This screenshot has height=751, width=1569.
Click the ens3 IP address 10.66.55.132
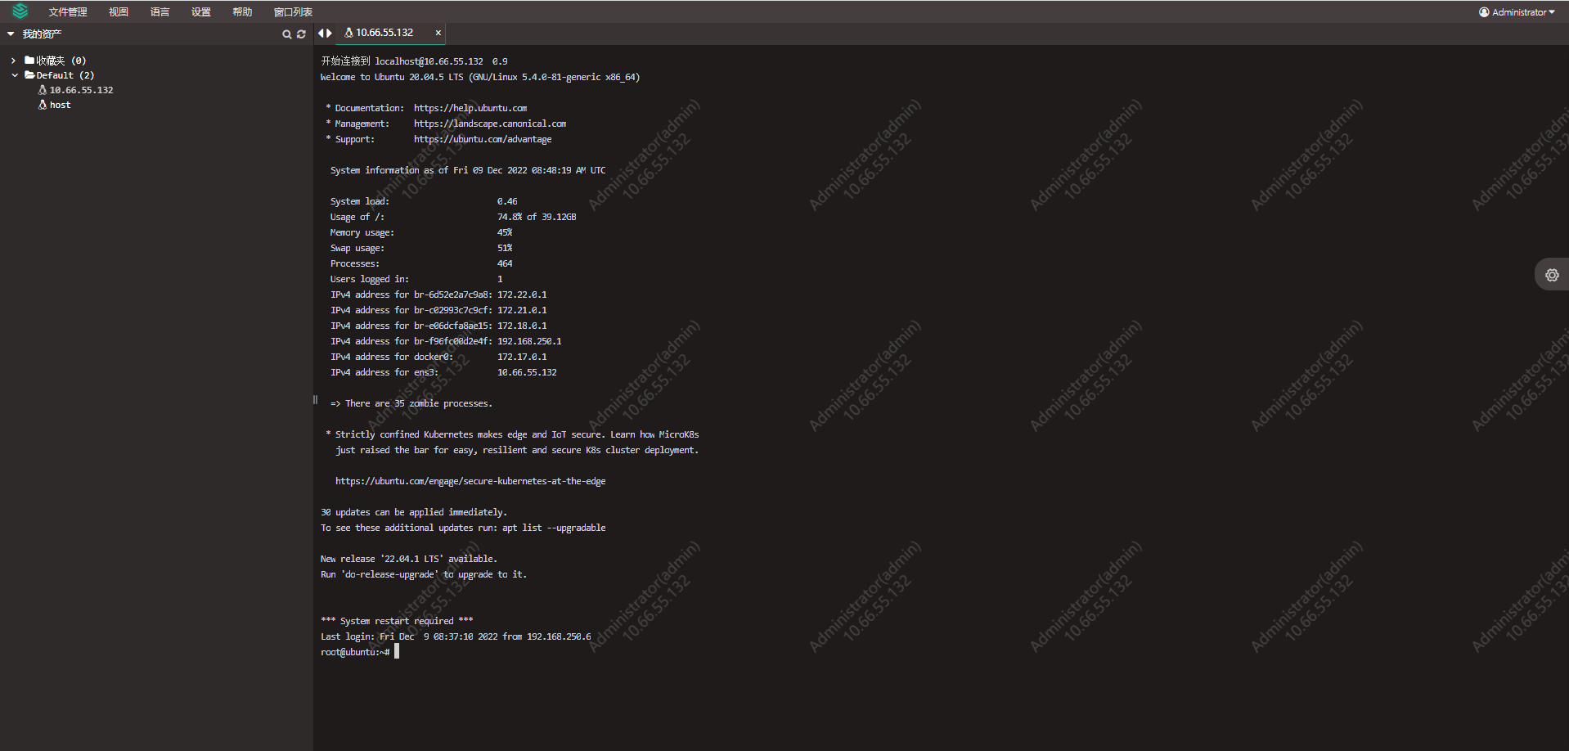(527, 372)
